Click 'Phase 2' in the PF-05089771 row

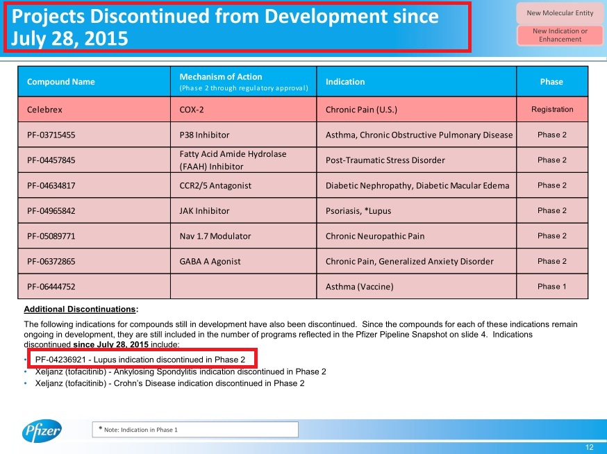point(552,236)
